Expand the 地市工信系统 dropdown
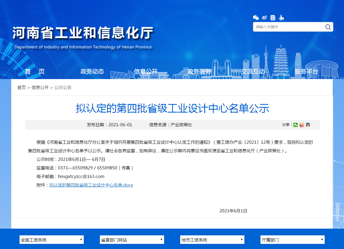The image size is (344, 249). pos(212,240)
